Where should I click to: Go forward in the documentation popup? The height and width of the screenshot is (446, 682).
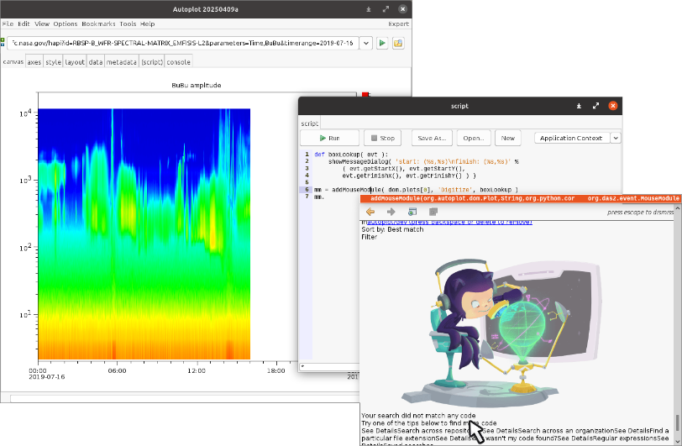[x=391, y=212]
